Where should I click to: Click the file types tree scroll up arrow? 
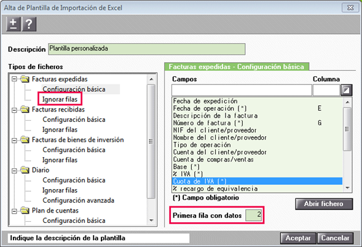[x=151, y=79]
